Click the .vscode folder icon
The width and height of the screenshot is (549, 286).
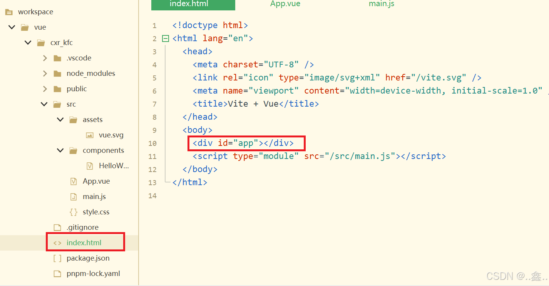57,58
